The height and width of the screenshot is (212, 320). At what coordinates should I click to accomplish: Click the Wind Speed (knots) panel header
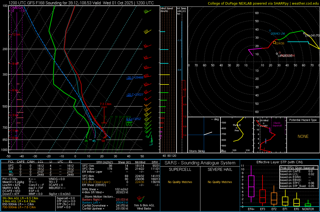pos(167,9)
